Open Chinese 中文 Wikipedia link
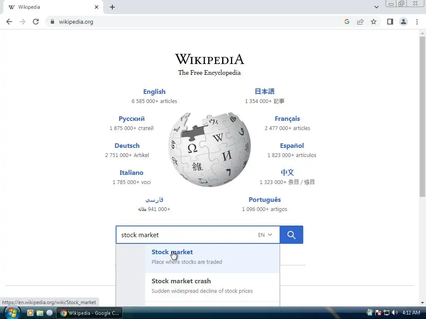The image size is (426, 319). tap(287, 172)
